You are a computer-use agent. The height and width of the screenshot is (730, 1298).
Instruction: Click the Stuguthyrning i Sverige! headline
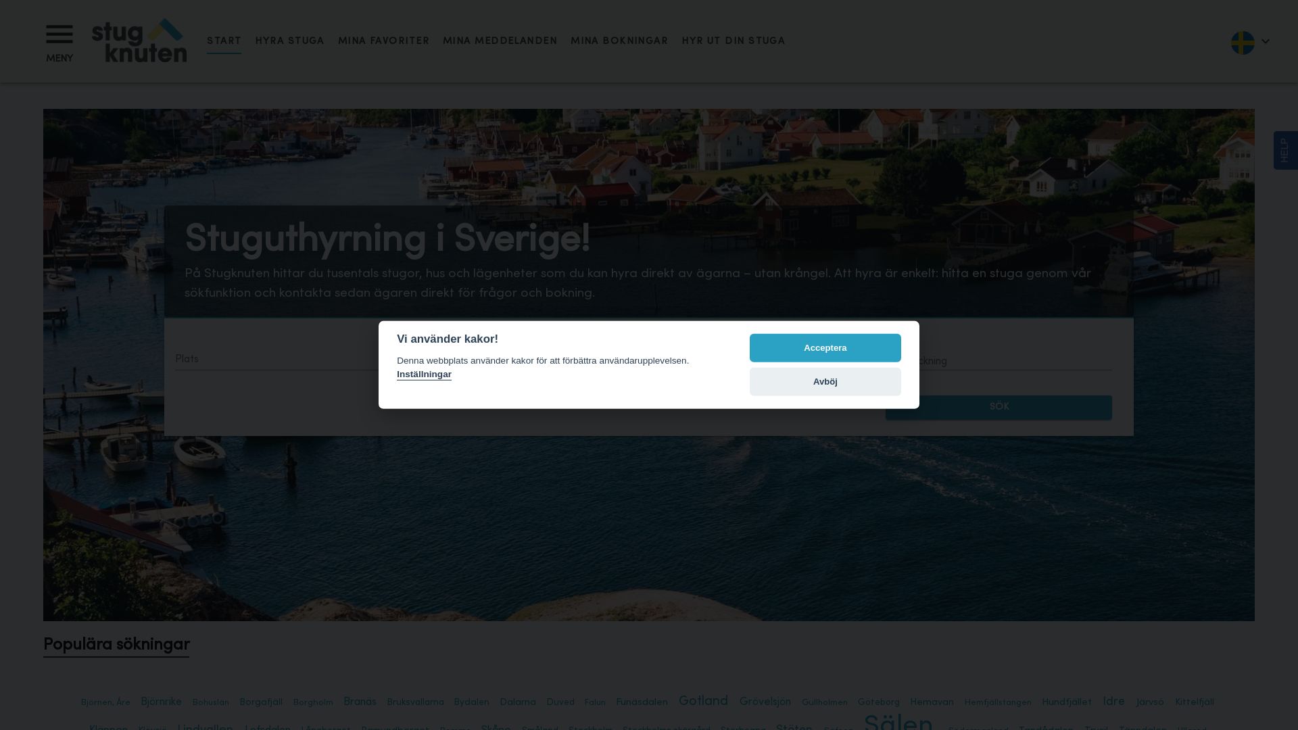point(387,239)
